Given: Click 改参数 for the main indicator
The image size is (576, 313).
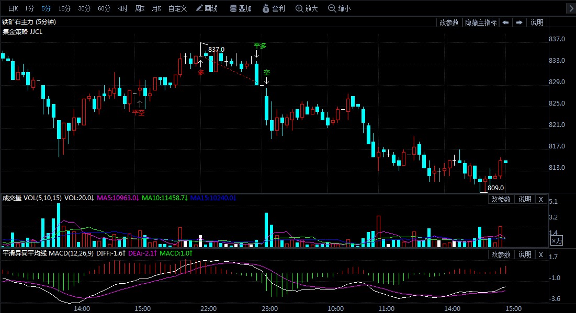Looking at the screenshot, I should 449,22.
